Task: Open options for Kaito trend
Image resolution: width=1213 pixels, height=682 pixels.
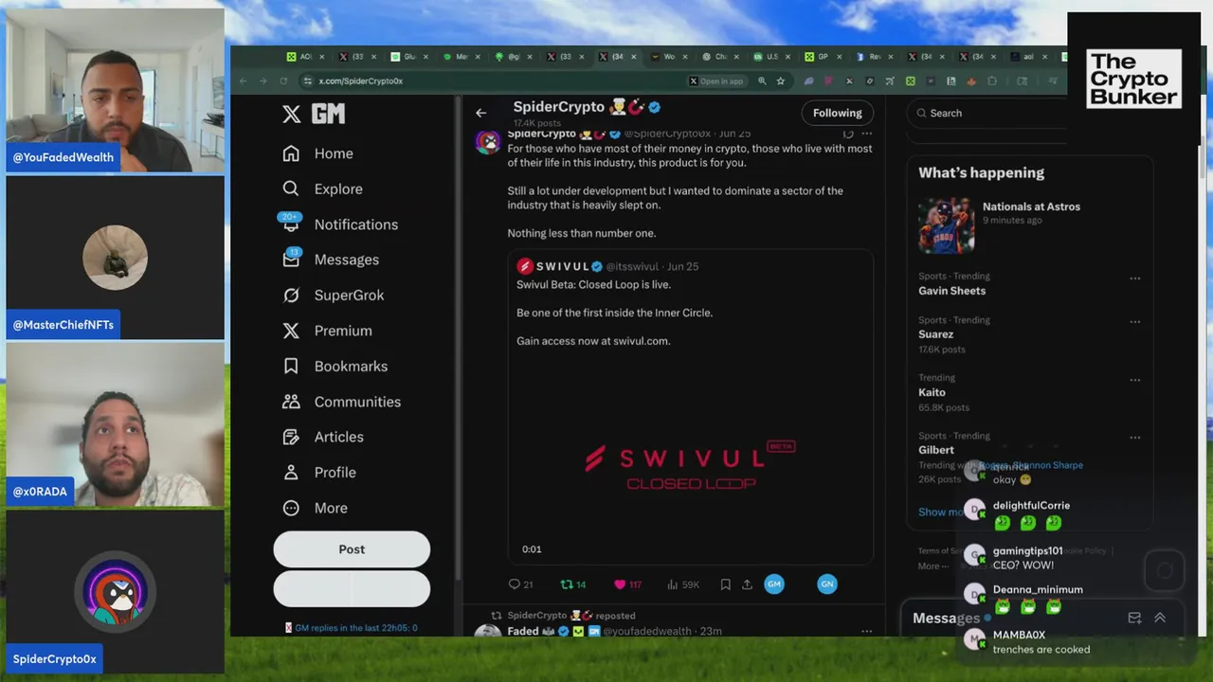Action: click(x=1135, y=380)
